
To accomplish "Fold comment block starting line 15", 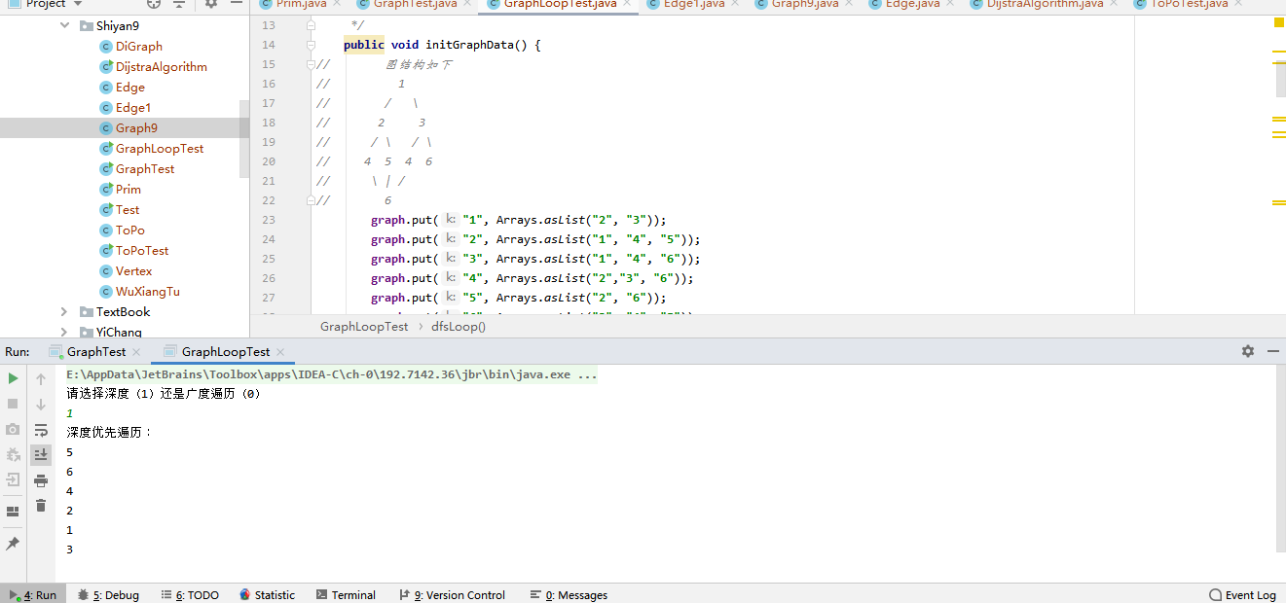I will click(x=311, y=64).
